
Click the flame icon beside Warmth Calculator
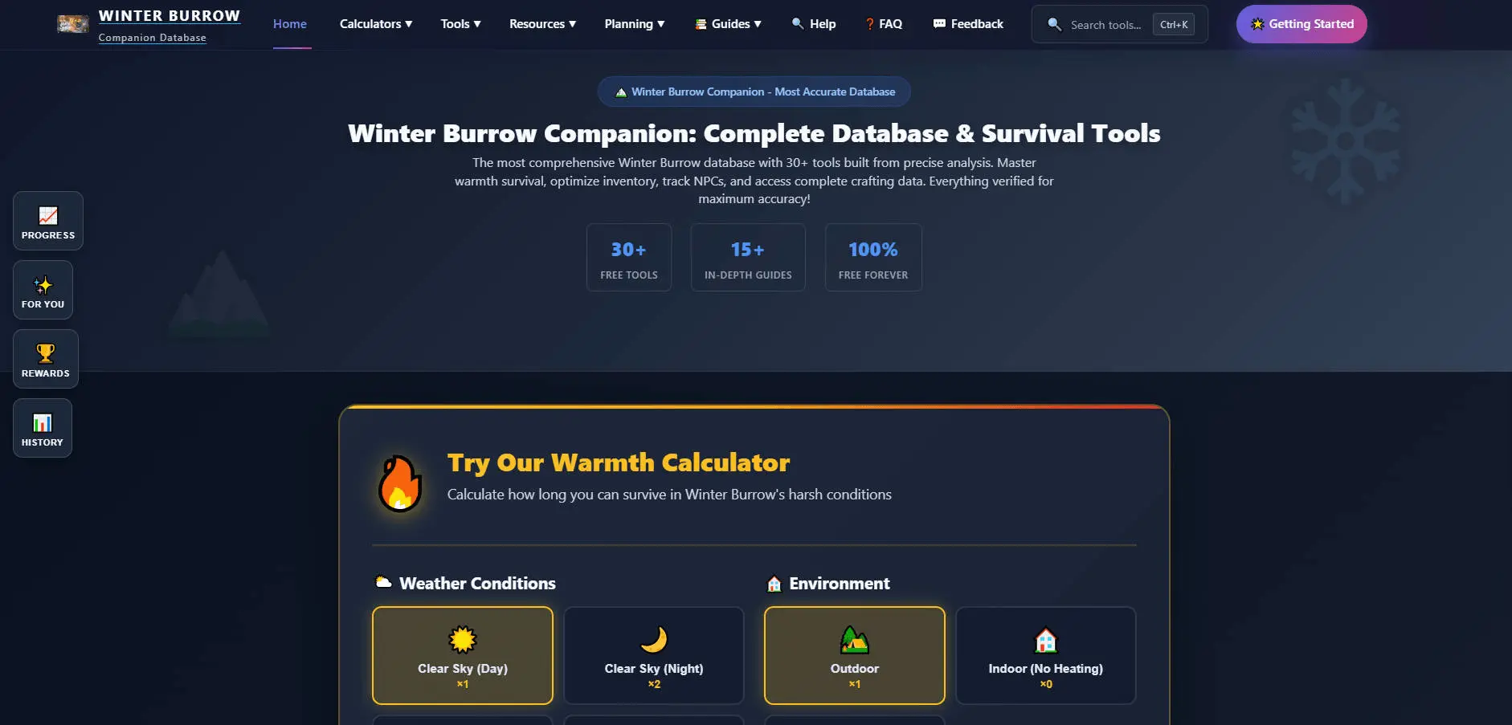pyautogui.click(x=398, y=483)
